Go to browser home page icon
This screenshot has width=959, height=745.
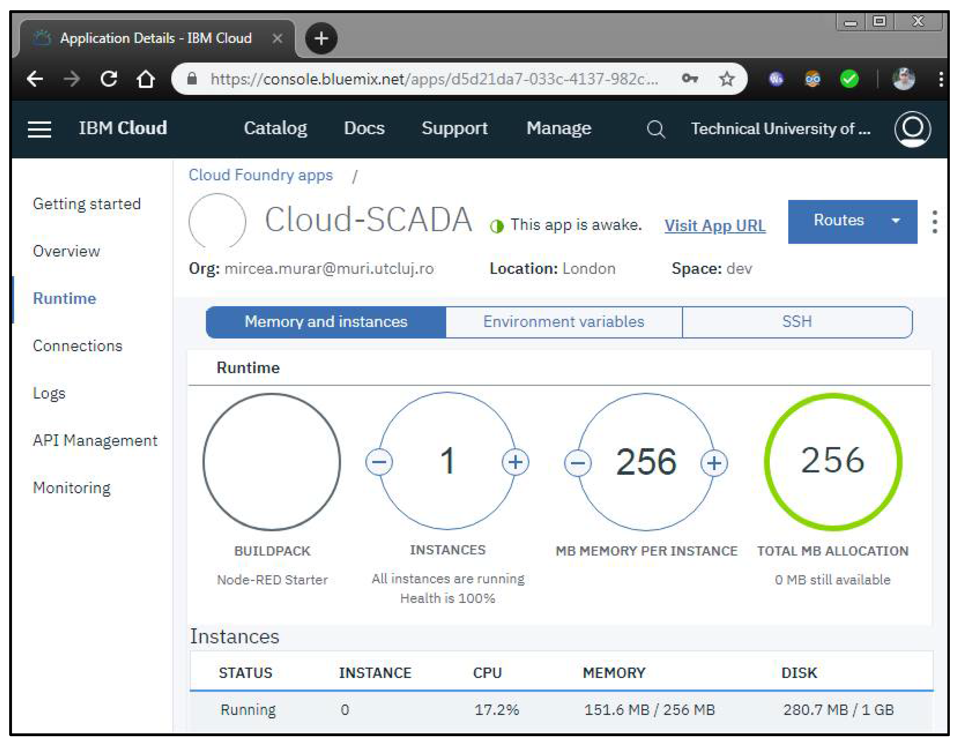click(x=145, y=79)
